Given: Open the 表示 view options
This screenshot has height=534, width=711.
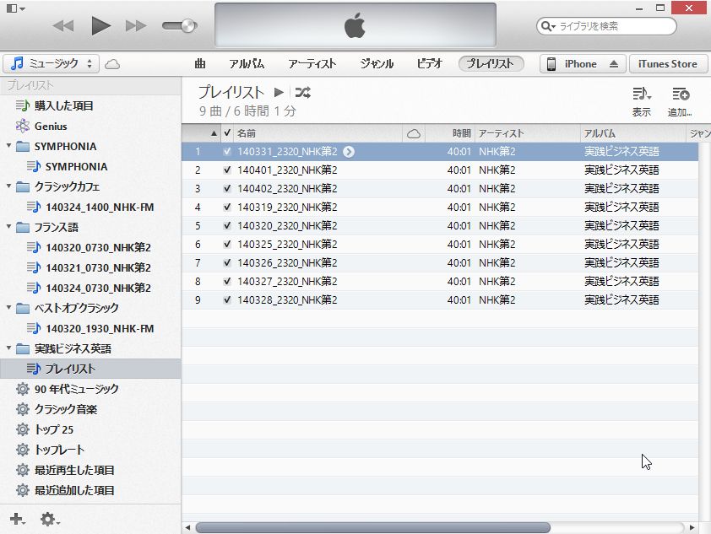Looking at the screenshot, I should pyautogui.click(x=642, y=102).
